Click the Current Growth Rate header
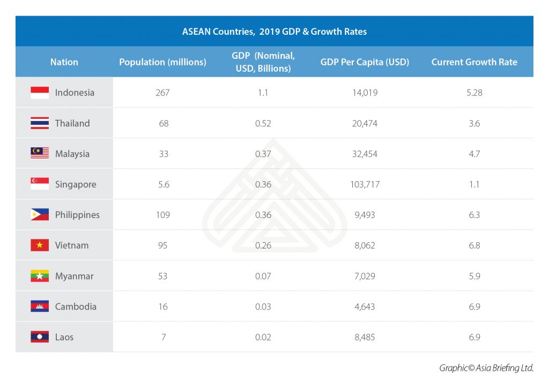The width and height of the screenshot is (549, 390). click(x=474, y=62)
